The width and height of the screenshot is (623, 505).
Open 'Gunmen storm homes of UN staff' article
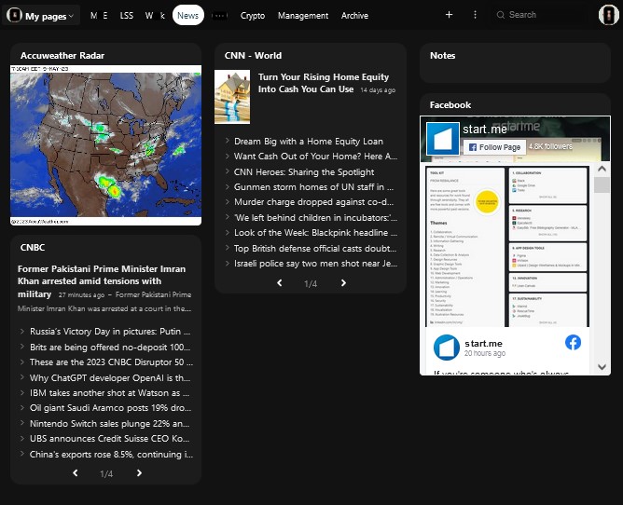tap(313, 187)
